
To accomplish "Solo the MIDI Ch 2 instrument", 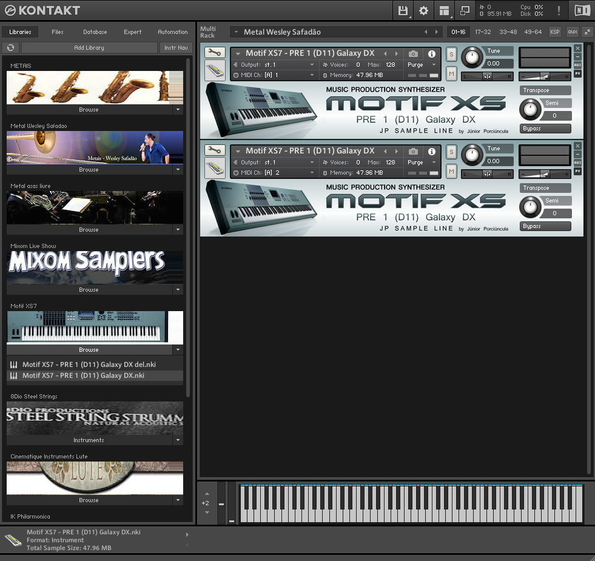I will coord(451,152).
